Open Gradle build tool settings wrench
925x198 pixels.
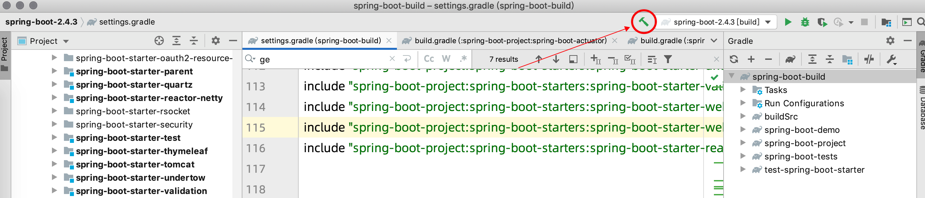click(891, 59)
